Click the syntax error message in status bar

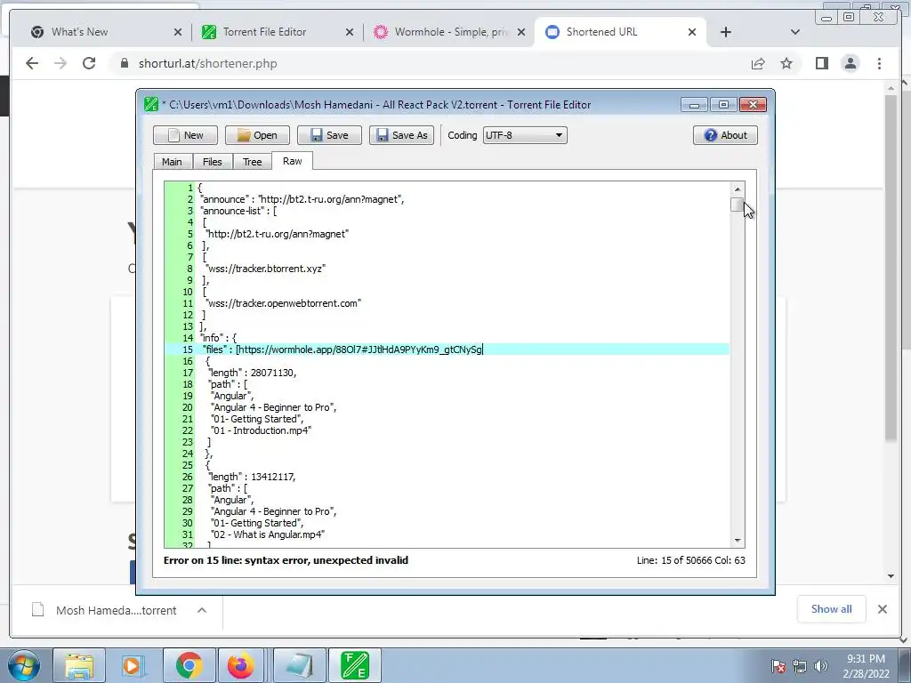point(286,560)
